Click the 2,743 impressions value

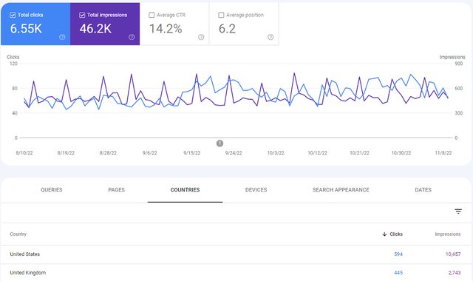pos(455,273)
